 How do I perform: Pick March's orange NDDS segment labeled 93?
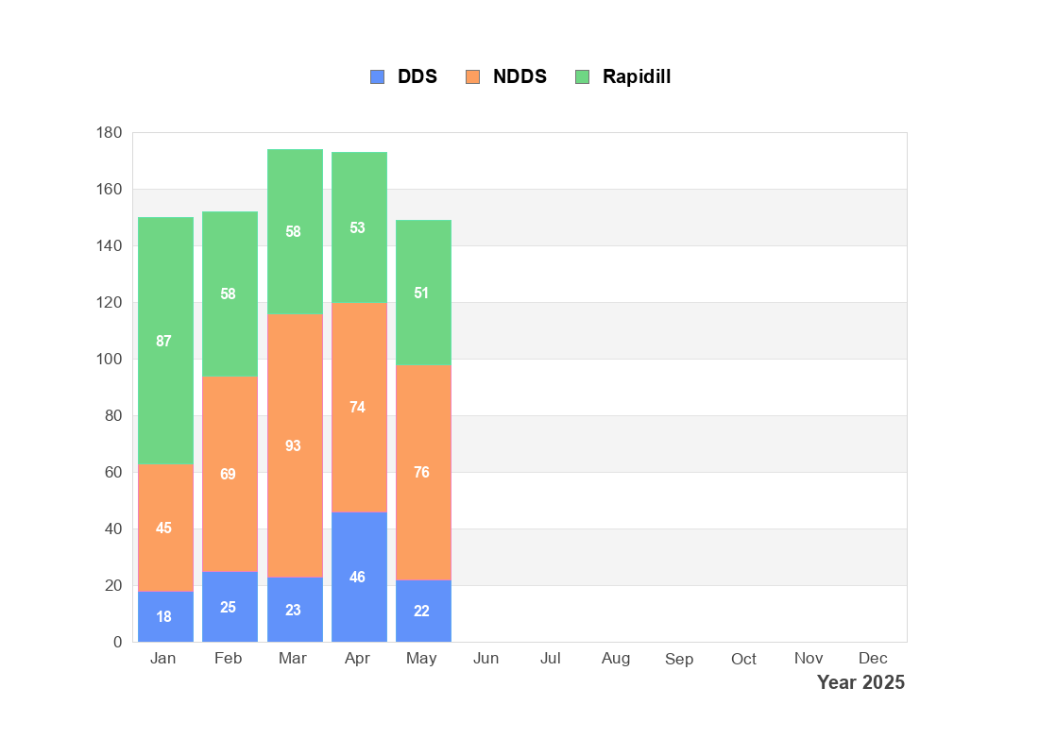point(295,445)
